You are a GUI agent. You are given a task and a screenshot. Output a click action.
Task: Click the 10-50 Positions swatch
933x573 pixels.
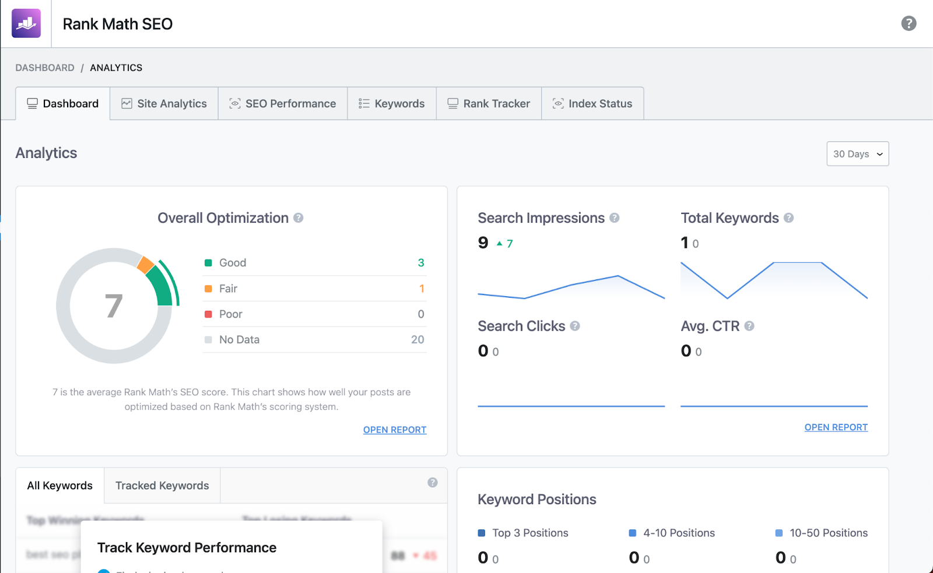(x=779, y=533)
